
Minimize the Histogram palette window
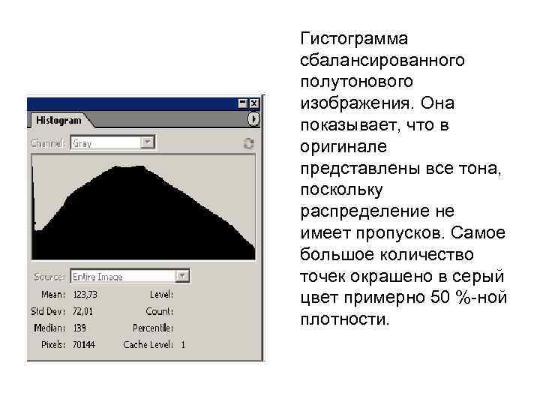click(x=243, y=103)
